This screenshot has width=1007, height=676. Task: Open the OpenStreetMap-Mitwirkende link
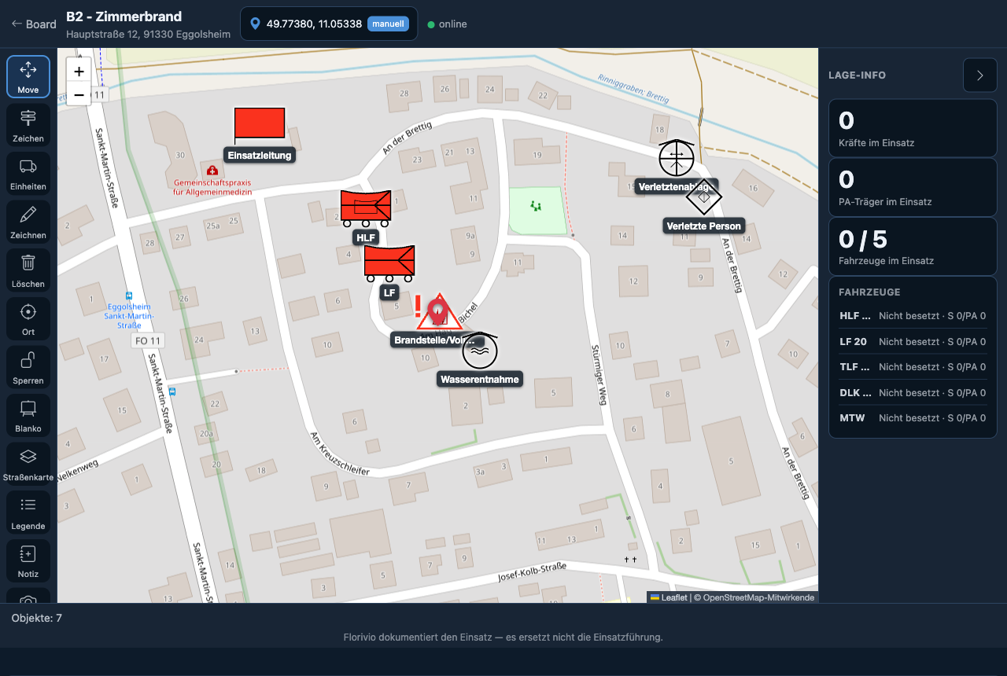click(x=759, y=597)
